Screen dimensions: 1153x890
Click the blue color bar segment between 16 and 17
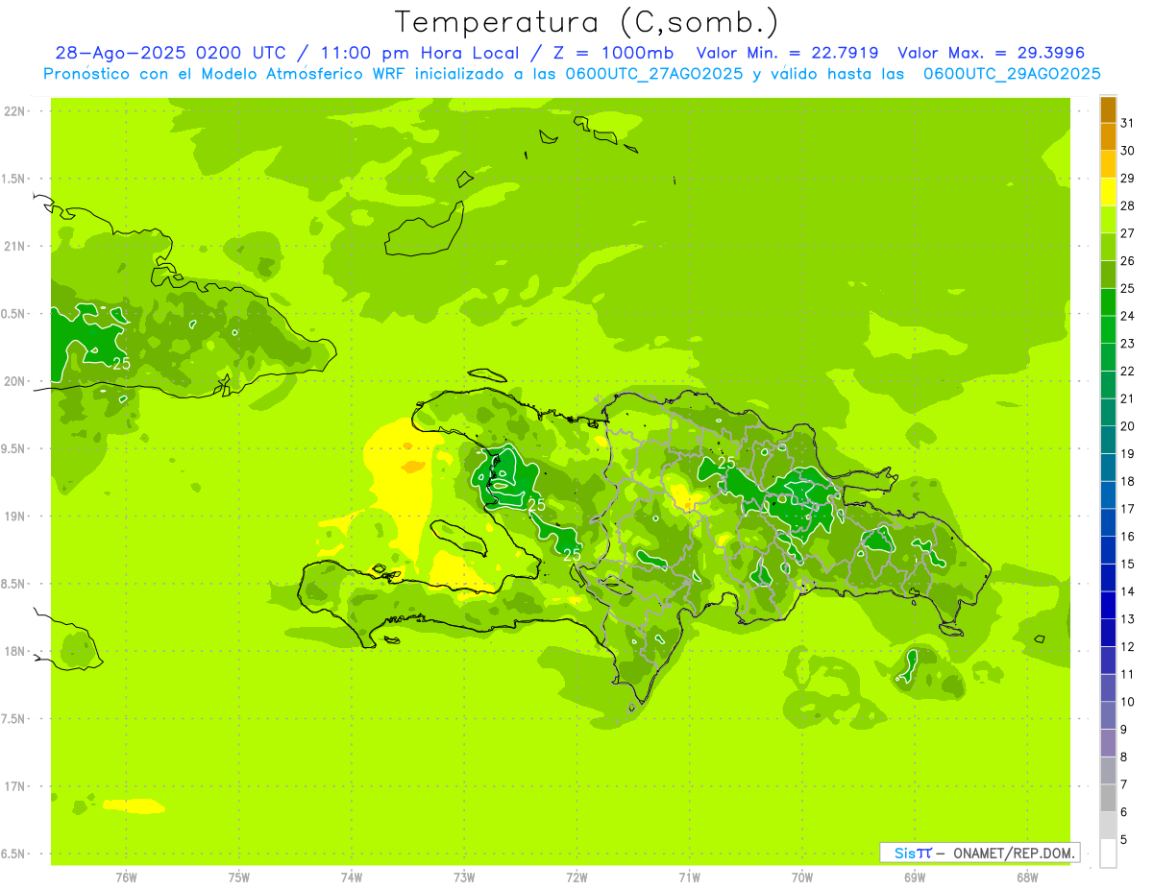coord(1108,523)
